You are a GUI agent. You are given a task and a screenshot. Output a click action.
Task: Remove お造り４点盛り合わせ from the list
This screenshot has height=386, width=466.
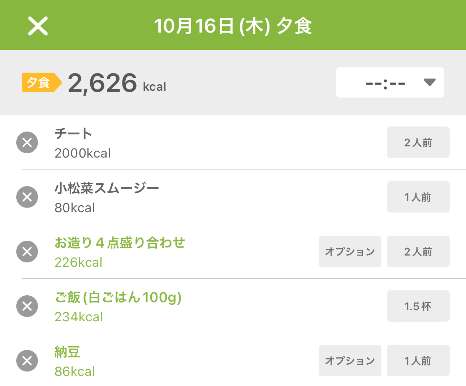(27, 252)
